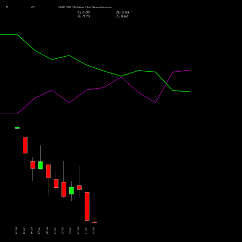Select the green candle for 23 Jul

coord(72,191)
